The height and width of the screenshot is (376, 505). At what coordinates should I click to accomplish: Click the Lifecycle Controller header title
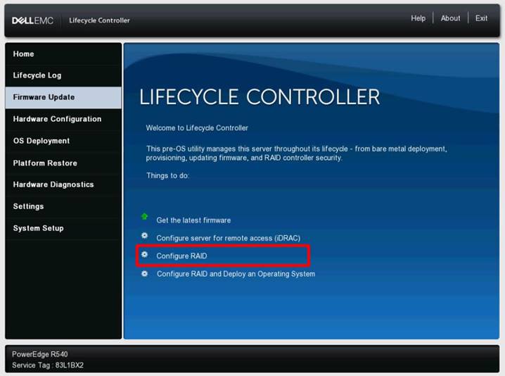[x=99, y=20]
